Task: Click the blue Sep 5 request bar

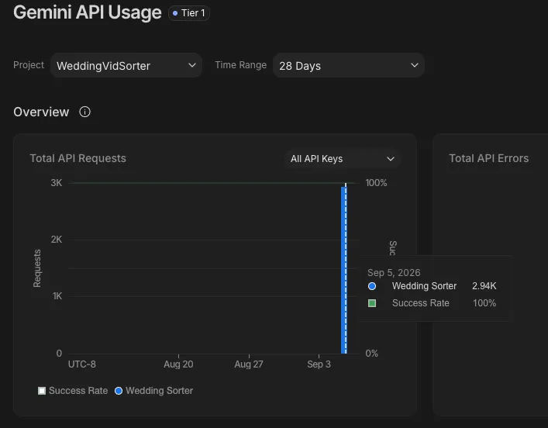Action: click(x=344, y=270)
